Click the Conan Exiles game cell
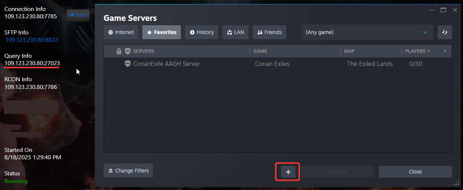Screen dimensions: 463x190 (x=272, y=64)
